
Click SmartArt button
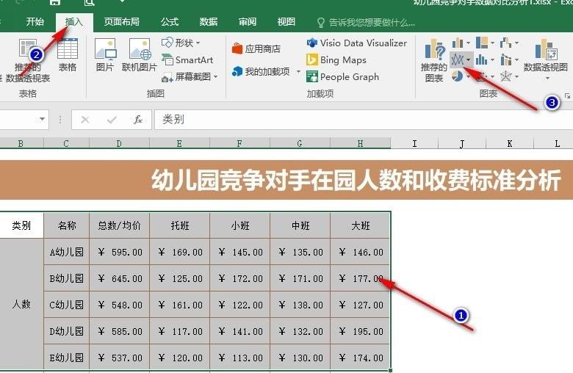187,60
